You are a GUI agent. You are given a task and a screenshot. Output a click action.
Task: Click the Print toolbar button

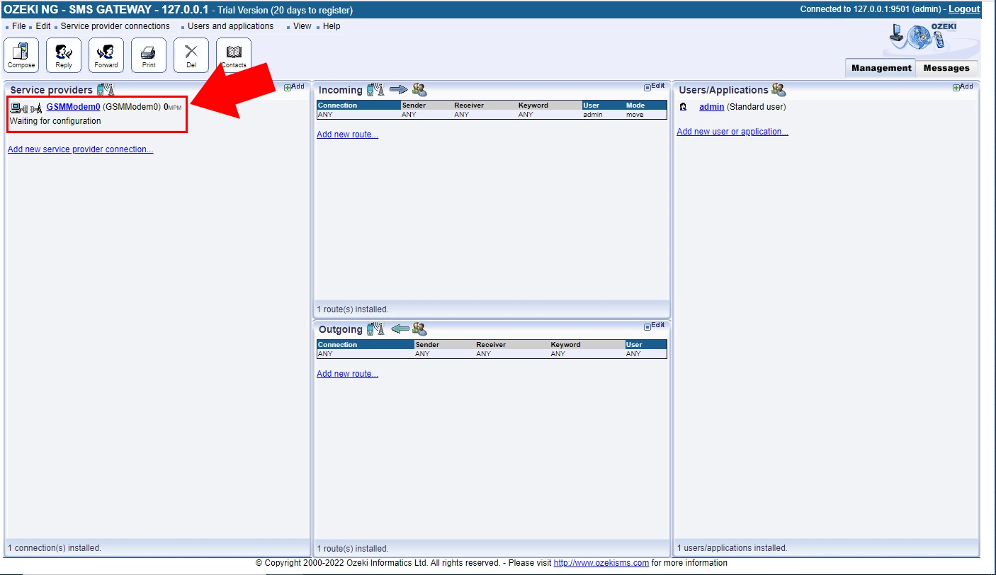[149, 55]
